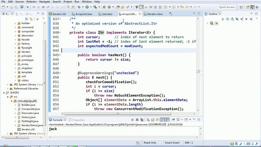This screenshot has width=261, height=147.
Task: Open the Run button dropdown arrow
Action: 91,7
